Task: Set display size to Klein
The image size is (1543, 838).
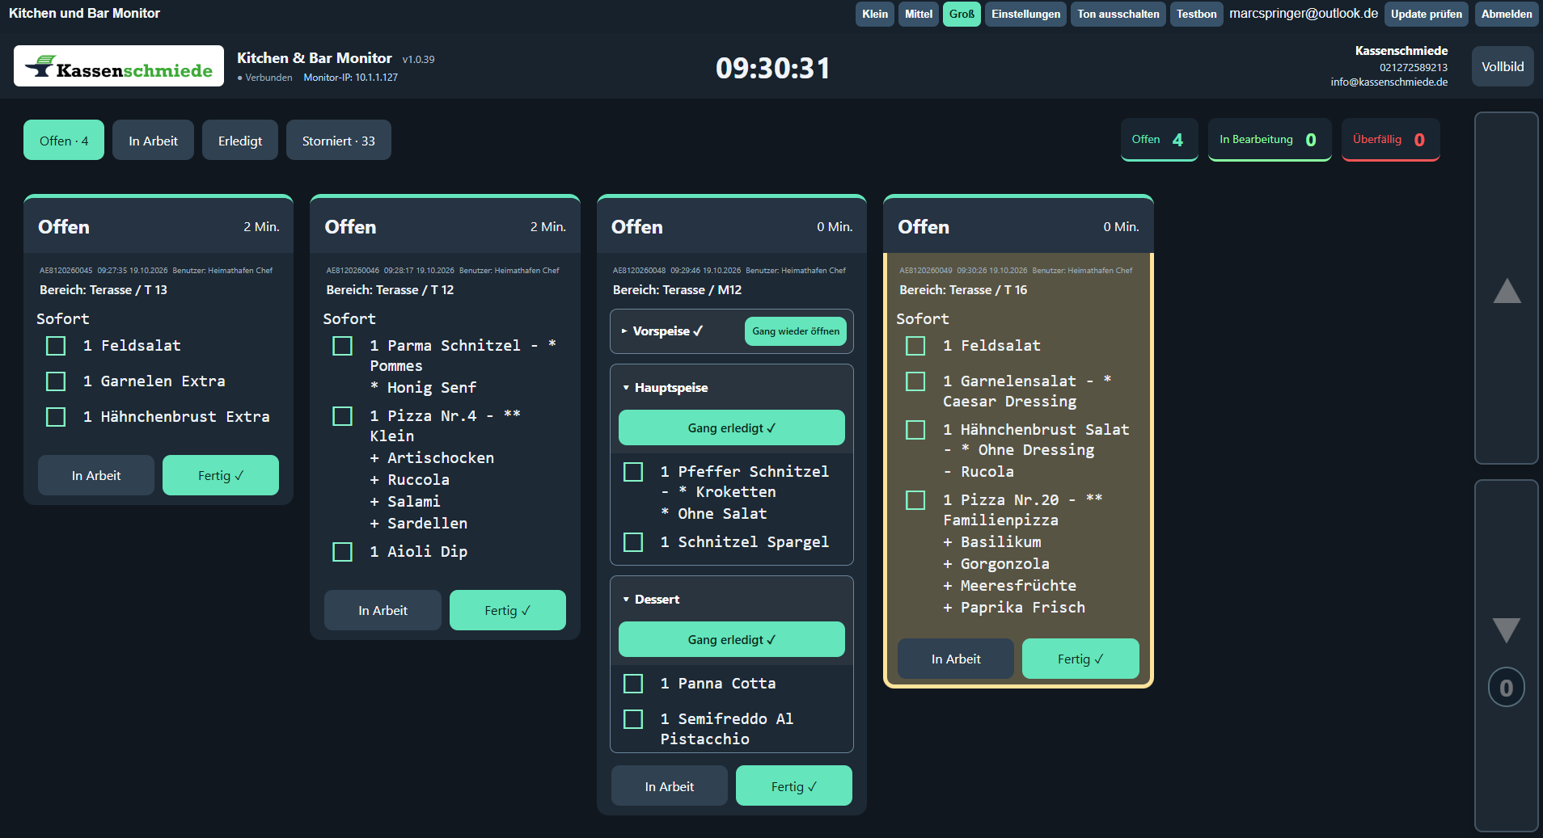Action: (x=875, y=14)
